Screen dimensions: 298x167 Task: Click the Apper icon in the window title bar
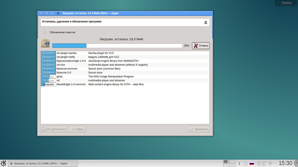[x=58, y=13]
